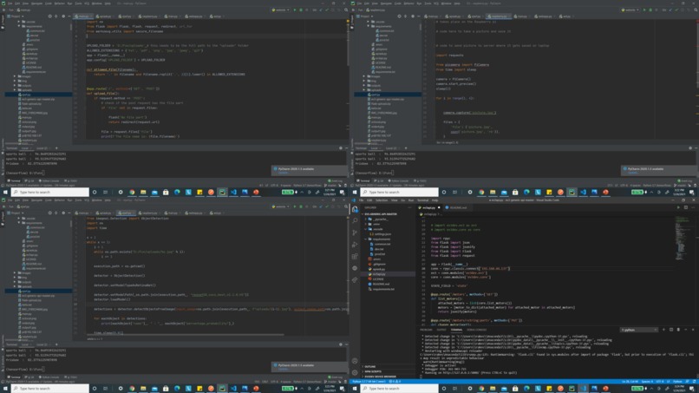Locate opened file in top-left PyCharm project panel

pos(49,16)
